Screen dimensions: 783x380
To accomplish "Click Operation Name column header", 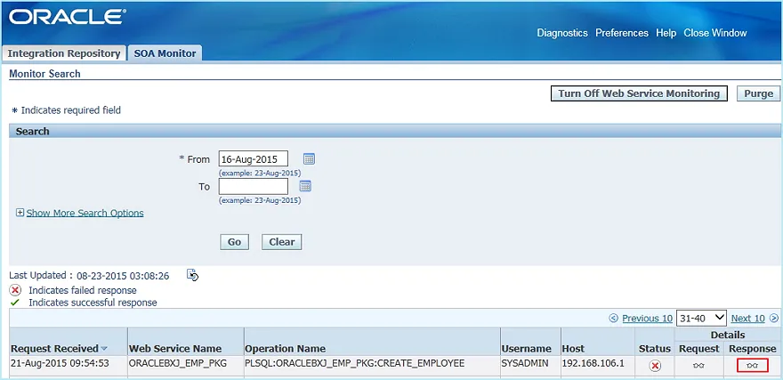I will click(x=285, y=349).
